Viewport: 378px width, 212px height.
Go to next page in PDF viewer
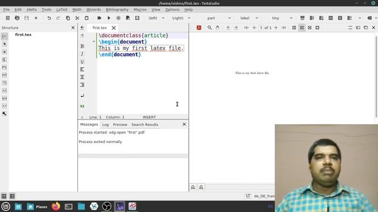pos(276,28)
